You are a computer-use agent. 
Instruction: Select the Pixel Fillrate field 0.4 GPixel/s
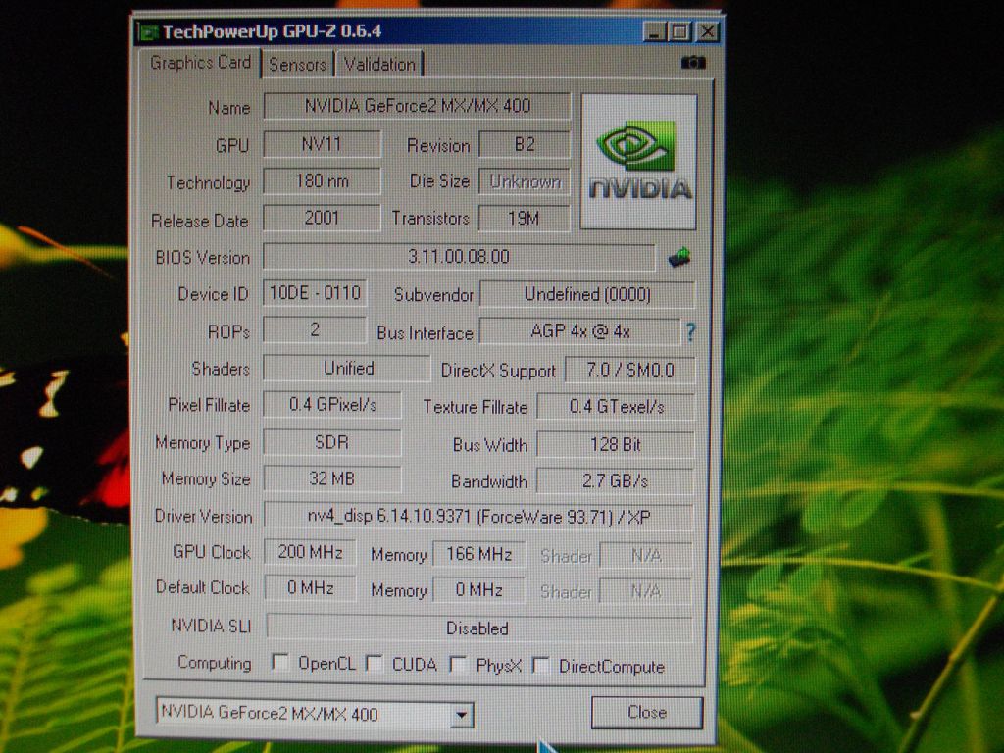pyautogui.click(x=332, y=405)
